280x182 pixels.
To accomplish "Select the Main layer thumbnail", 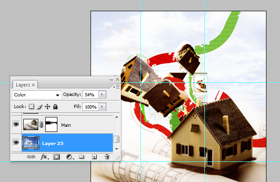I will point(31,124).
